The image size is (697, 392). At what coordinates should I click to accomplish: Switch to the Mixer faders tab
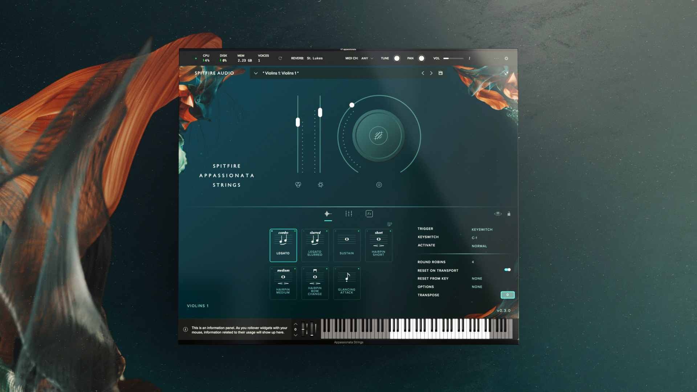pos(348,214)
